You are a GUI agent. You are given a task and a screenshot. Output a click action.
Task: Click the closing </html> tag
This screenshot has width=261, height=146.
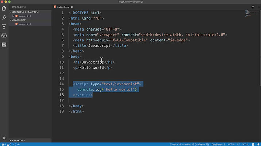(x=76, y=111)
